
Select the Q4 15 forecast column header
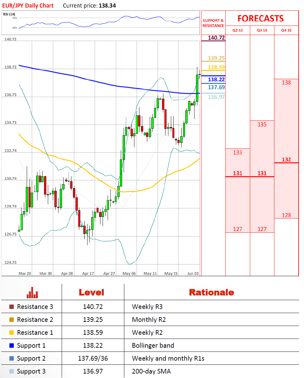[x=286, y=30]
